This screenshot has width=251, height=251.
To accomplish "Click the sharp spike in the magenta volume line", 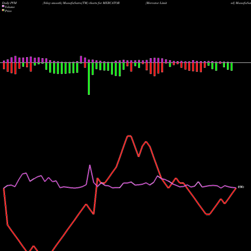I will point(90,165).
